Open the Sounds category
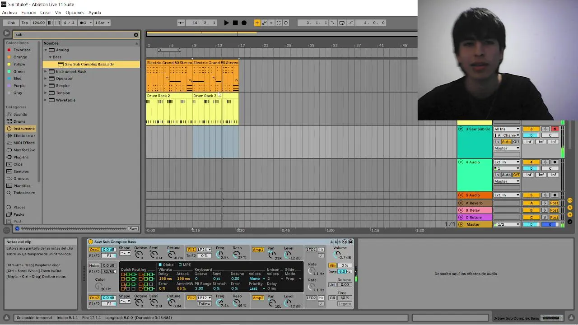 click(20, 114)
